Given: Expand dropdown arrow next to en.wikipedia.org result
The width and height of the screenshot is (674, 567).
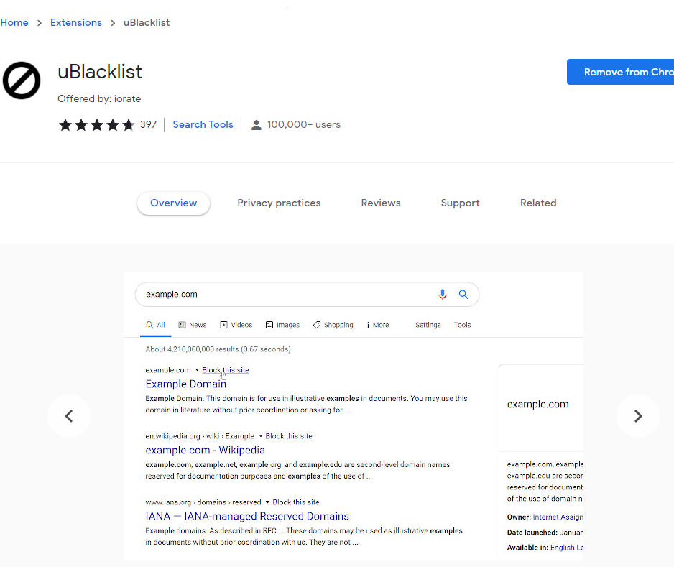Looking at the screenshot, I should (x=261, y=436).
